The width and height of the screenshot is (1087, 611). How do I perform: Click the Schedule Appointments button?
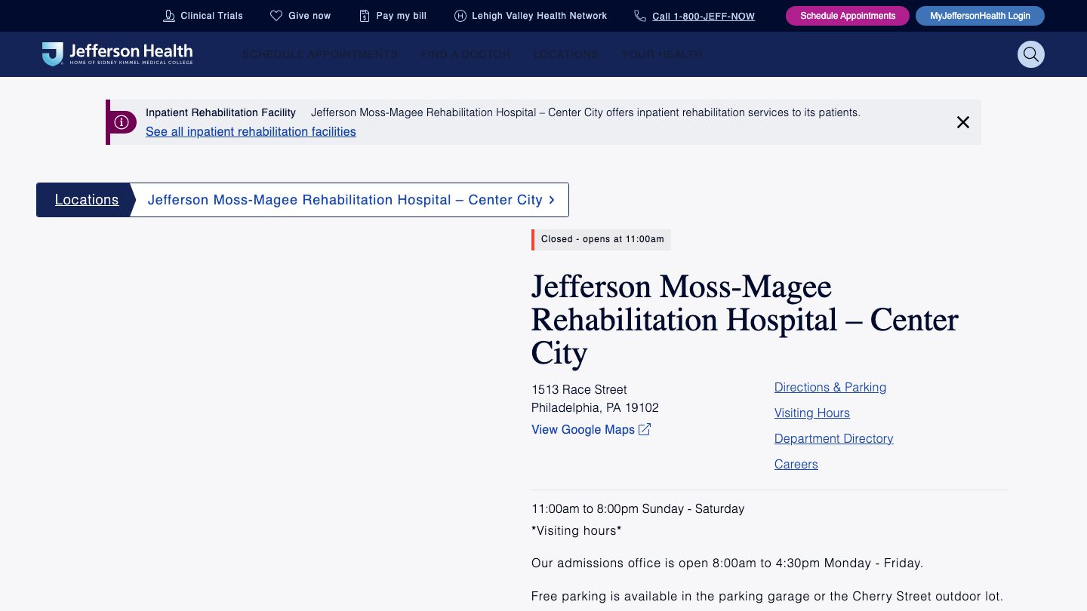click(x=847, y=16)
